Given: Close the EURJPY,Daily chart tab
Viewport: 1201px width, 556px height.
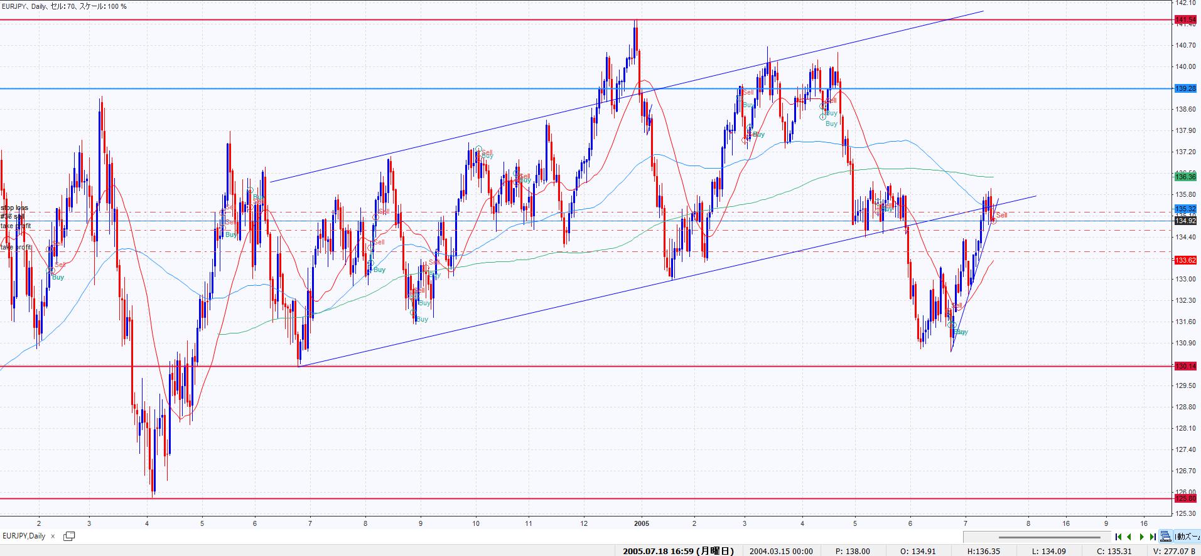Looking at the screenshot, I should 53,537.
